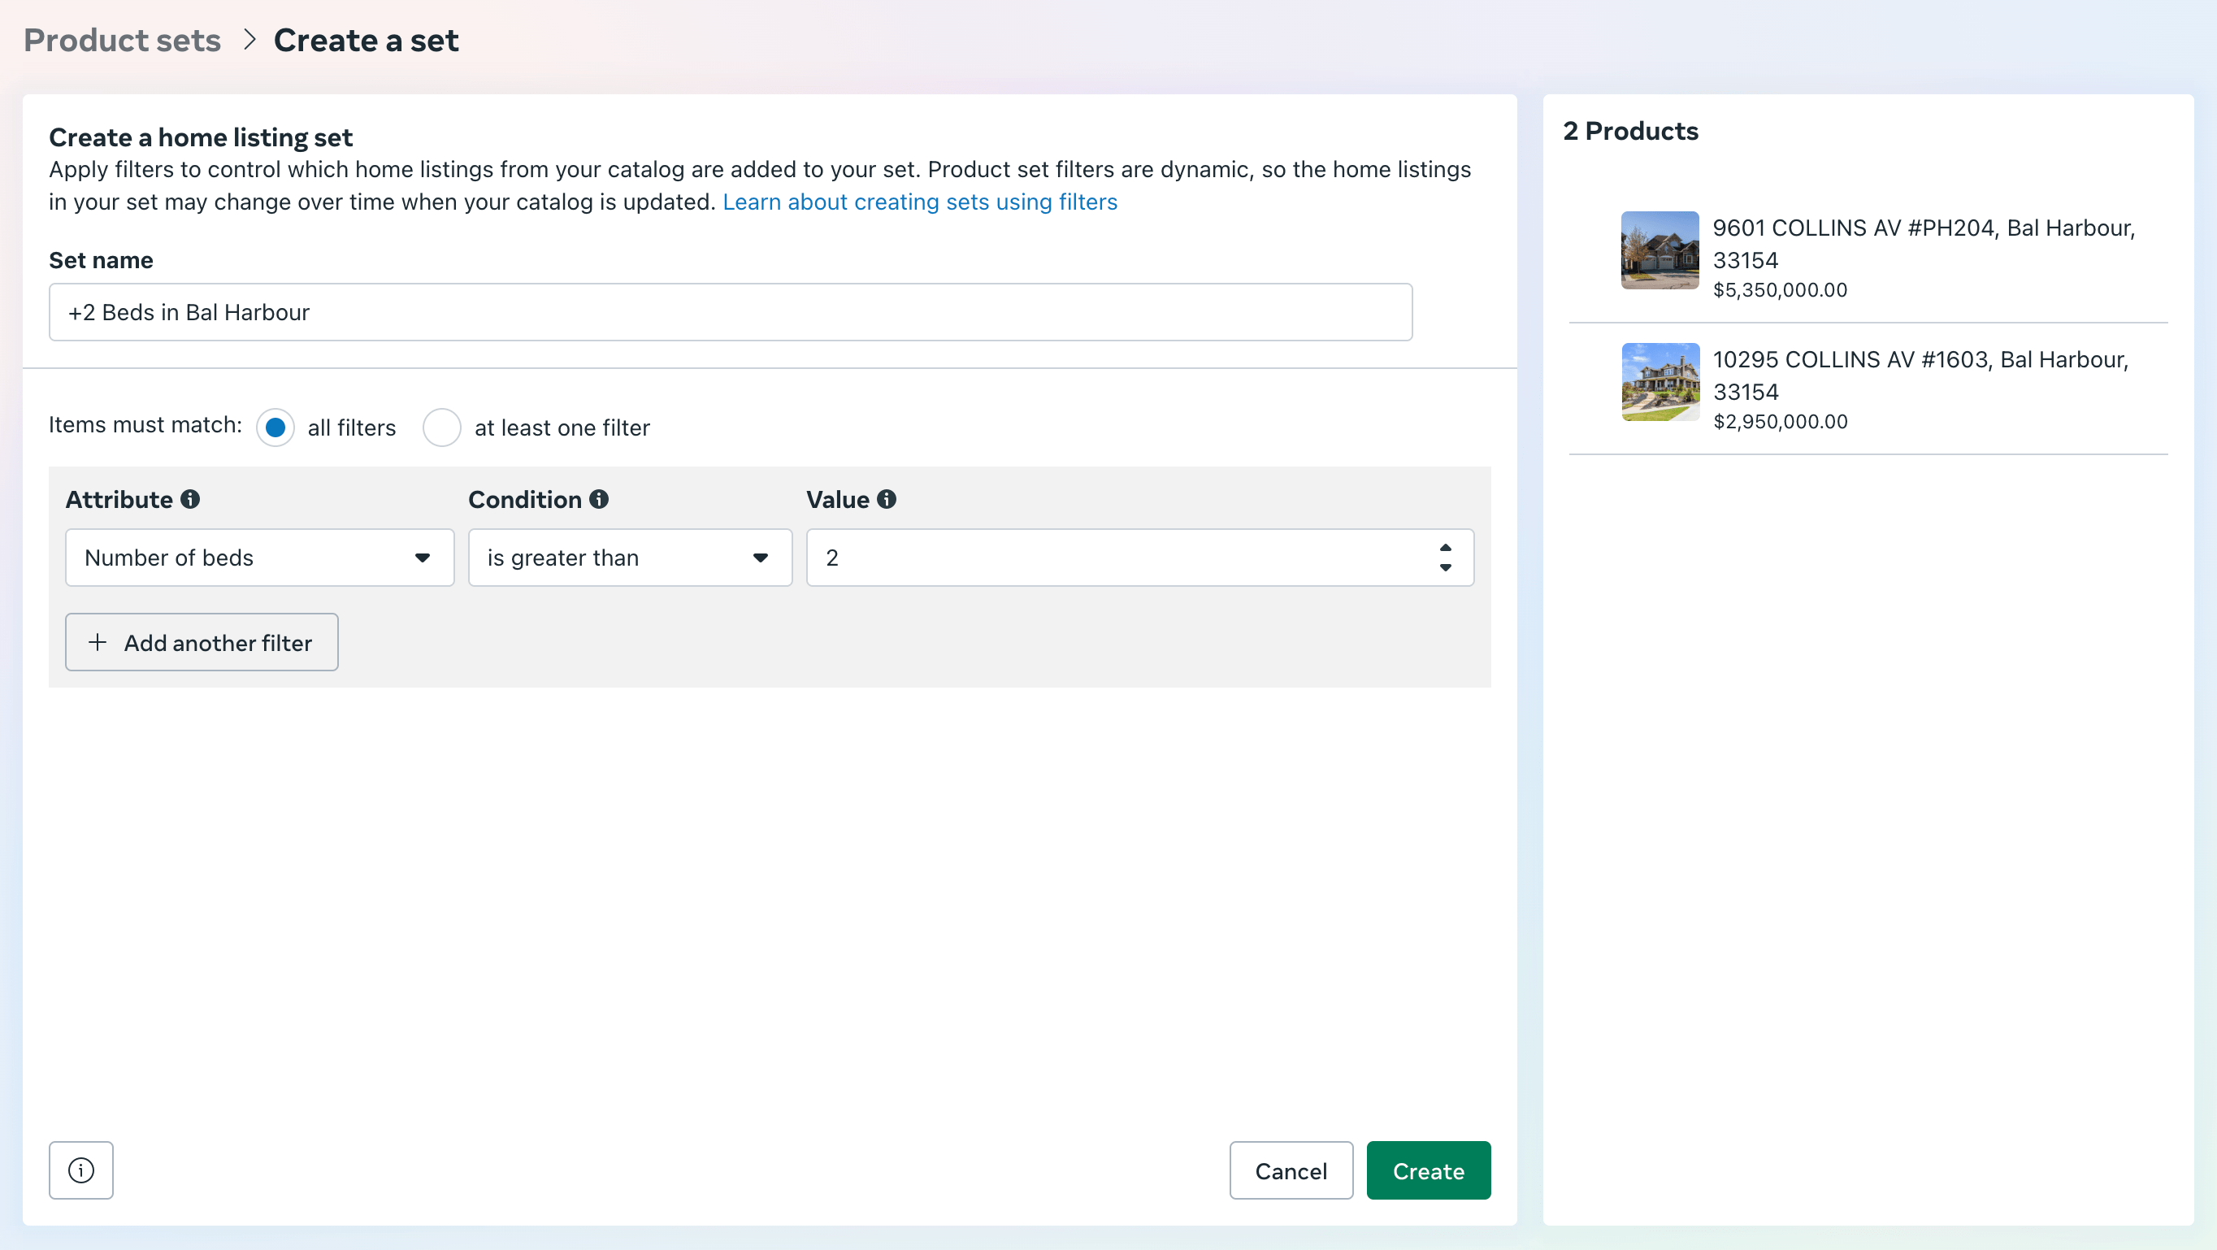Click the Value info icon
This screenshot has width=2217, height=1250.
(887, 499)
